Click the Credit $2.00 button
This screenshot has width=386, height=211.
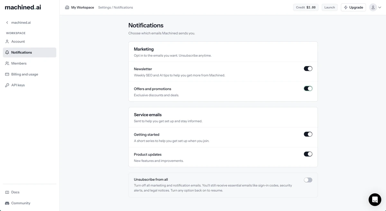tap(306, 7)
